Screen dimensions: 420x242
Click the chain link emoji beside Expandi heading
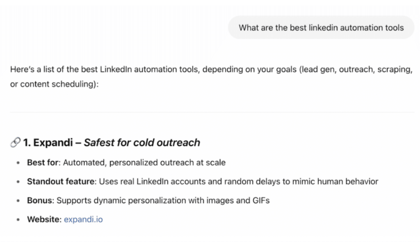click(x=15, y=143)
